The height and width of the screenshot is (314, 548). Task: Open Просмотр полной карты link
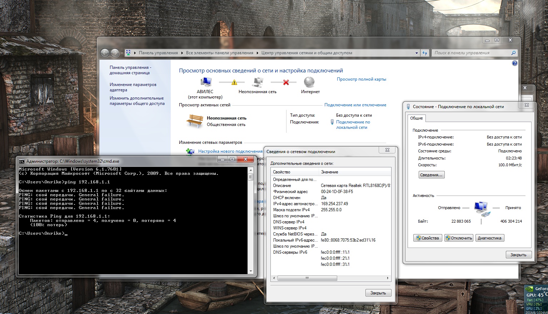[361, 79]
